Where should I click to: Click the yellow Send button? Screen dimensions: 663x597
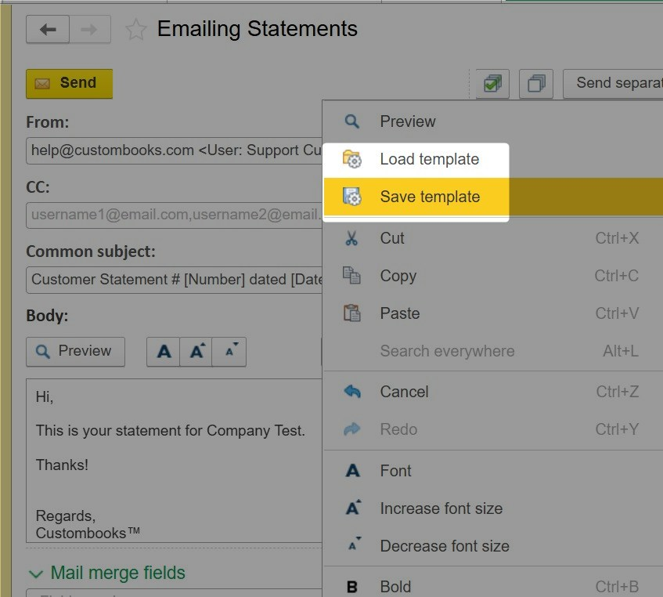click(x=70, y=84)
